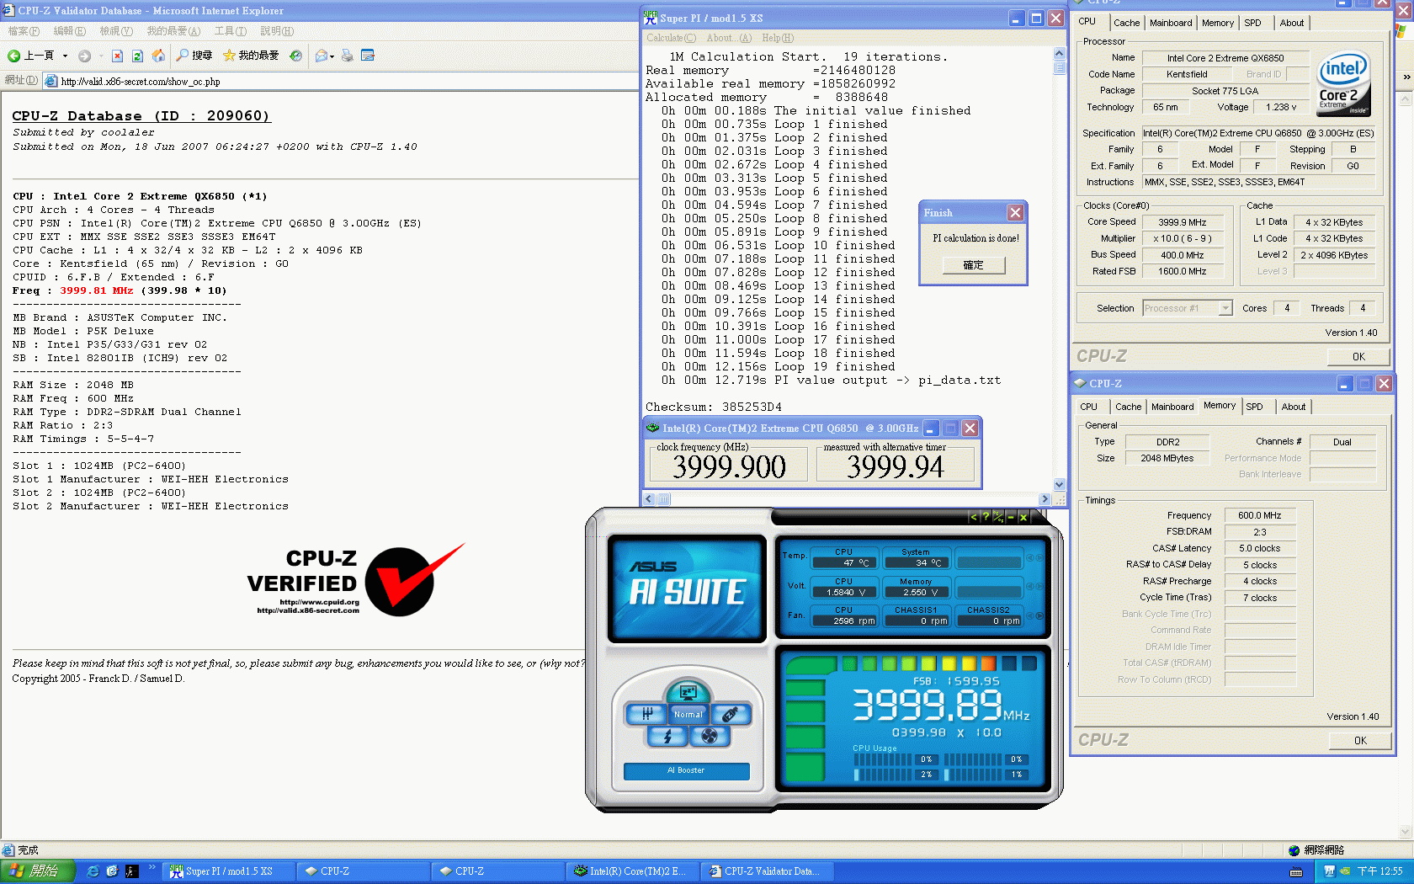Open the IE History icon
The height and width of the screenshot is (884, 1414).
[295, 56]
